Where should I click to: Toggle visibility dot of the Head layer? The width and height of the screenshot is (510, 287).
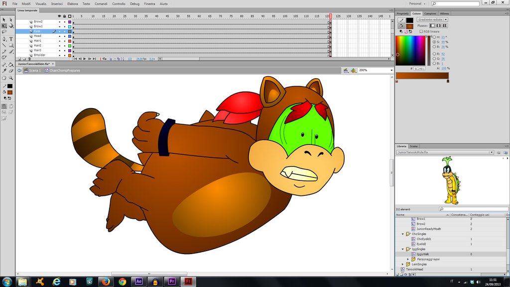pos(60,36)
